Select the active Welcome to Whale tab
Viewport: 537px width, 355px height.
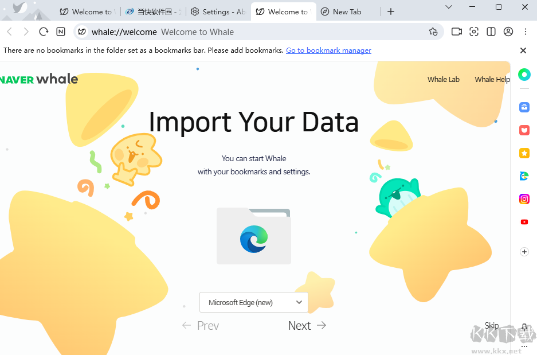click(283, 11)
